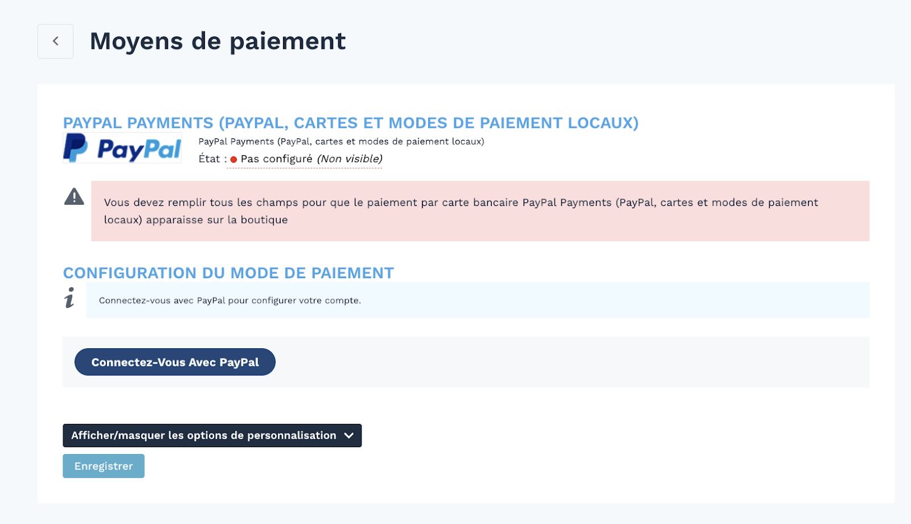Click the 'Pas configuré (Non visible)' status text
This screenshot has width=911, height=524.
pyautogui.click(x=311, y=159)
